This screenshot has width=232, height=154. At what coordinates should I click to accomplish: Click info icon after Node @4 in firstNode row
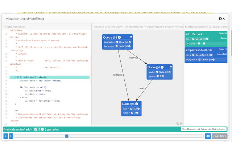tap(130, 42)
